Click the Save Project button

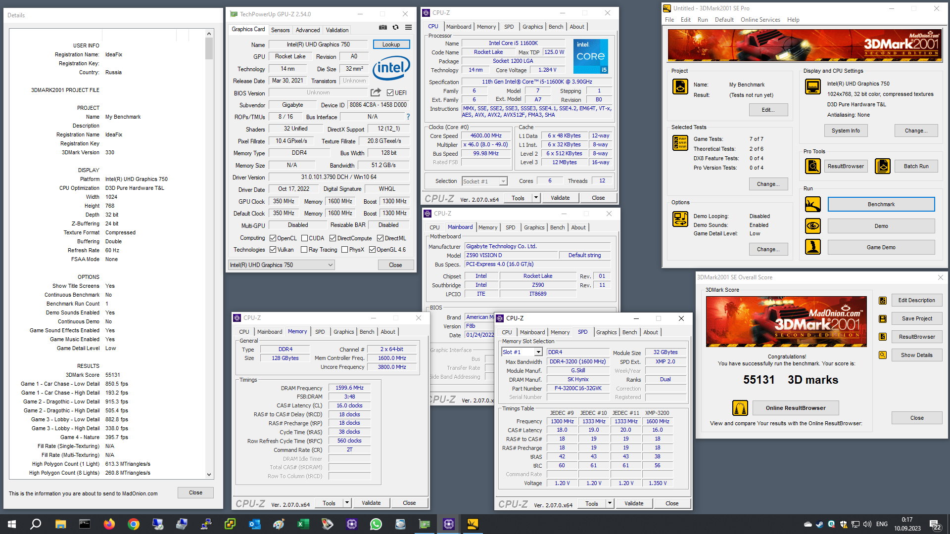[916, 318]
